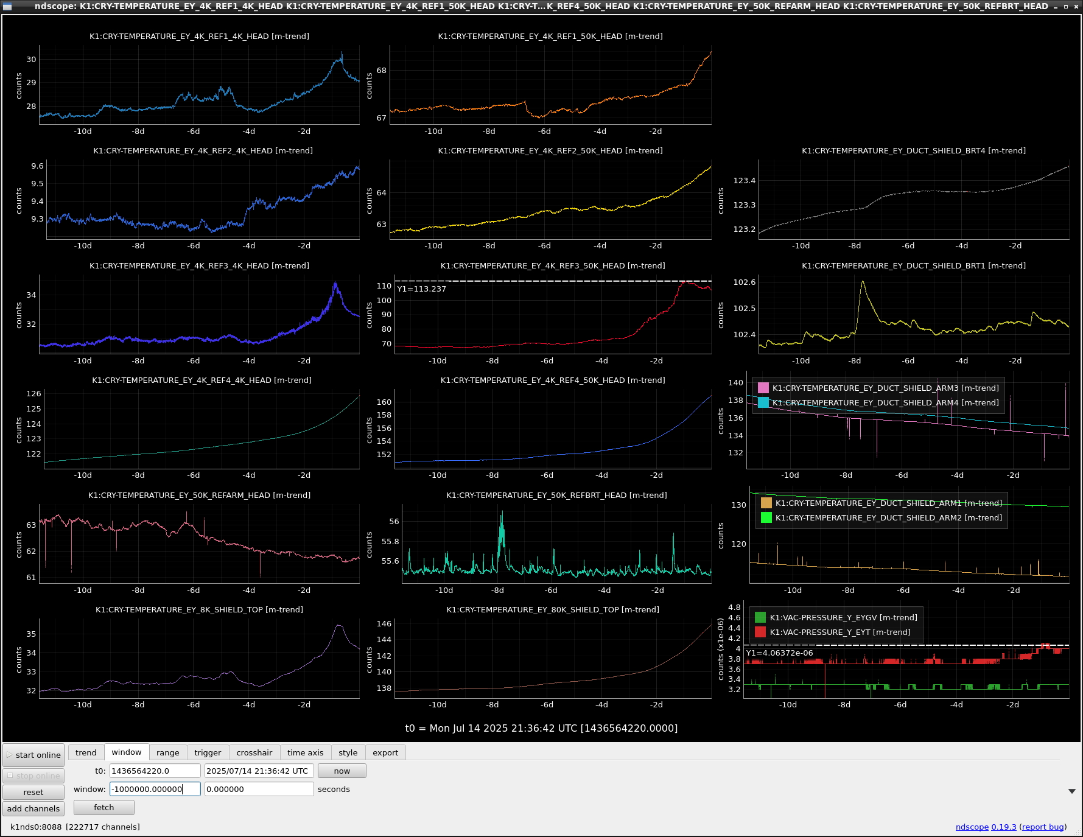This screenshot has height=837, width=1083.
Task: Open the range tab
Action: (x=168, y=752)
